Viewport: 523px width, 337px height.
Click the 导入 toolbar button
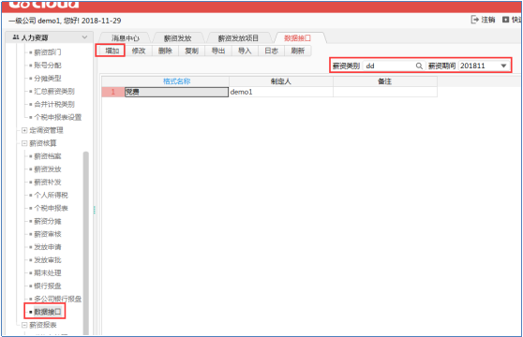point(245,51)
